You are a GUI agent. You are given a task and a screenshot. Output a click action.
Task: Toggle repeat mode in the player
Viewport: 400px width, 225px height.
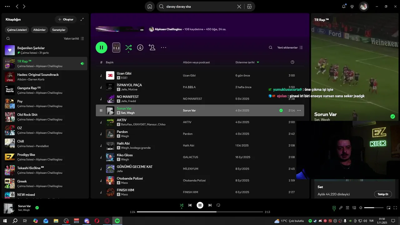click(x=218, y=205)
